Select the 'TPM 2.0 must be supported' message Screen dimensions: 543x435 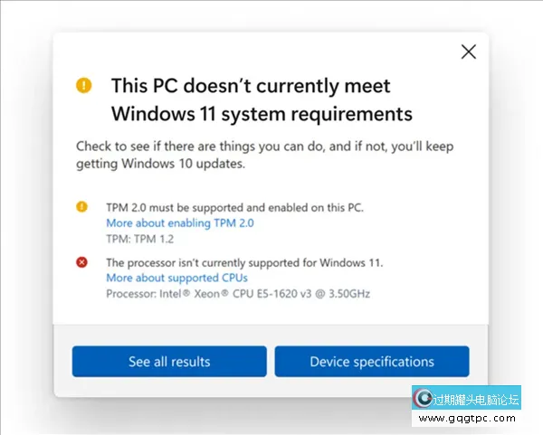(x=234, y=207)
